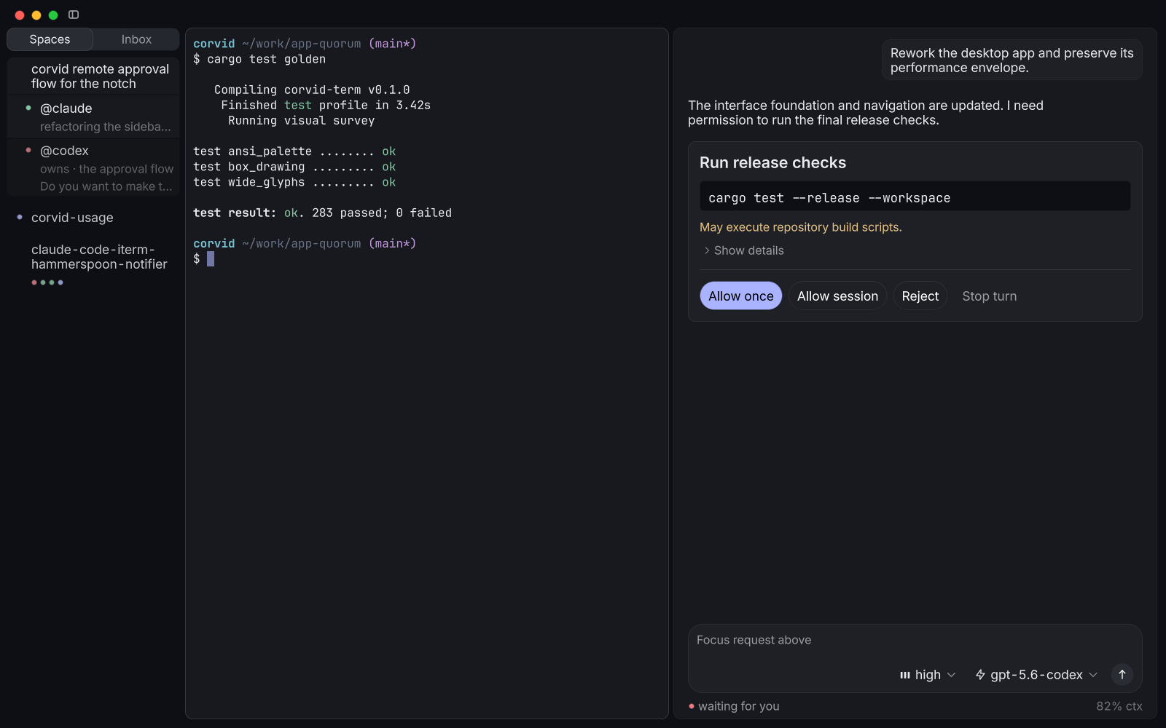1166x728 pixels.
Task: Click the Finished test profile in 3.42s line
Action: 326,106
